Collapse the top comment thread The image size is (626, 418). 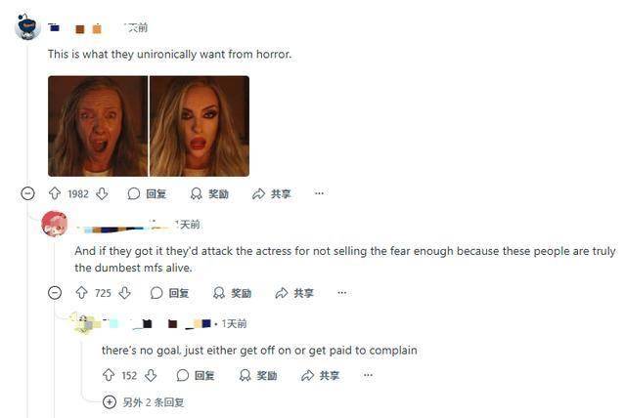pyautogui.click(x=27, y=193)
